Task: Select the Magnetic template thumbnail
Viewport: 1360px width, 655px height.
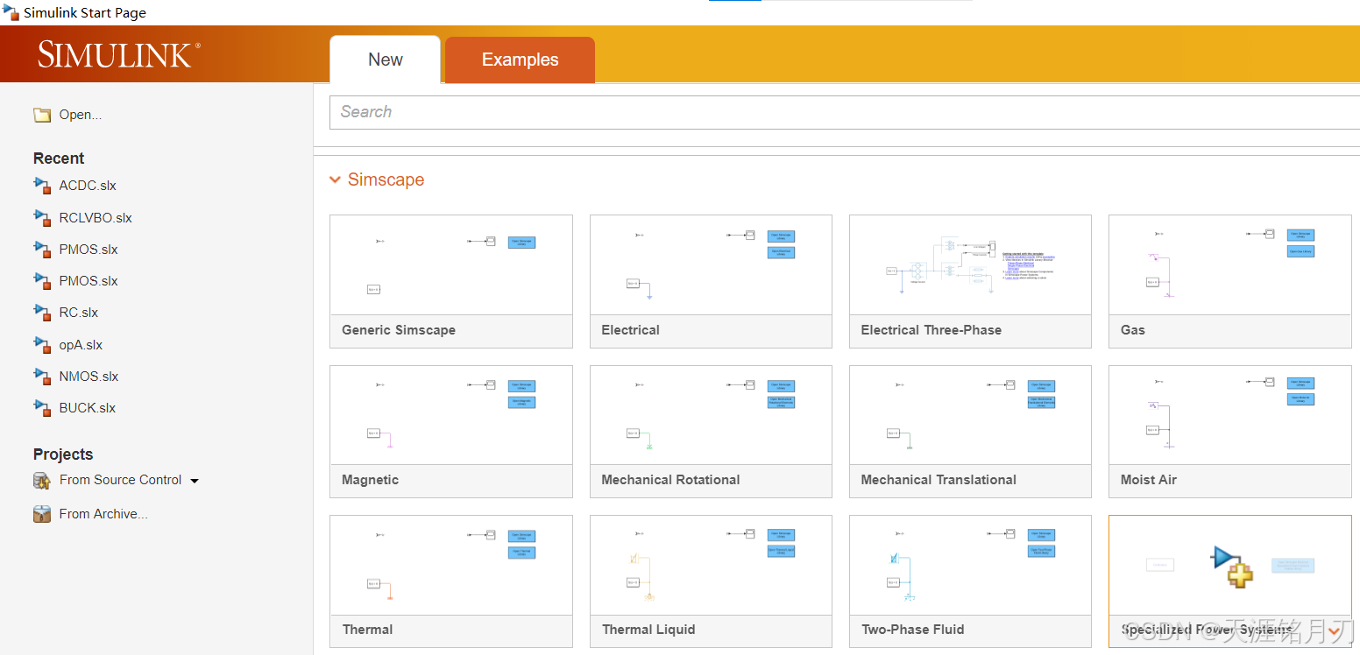Action: tap(451, 415)
